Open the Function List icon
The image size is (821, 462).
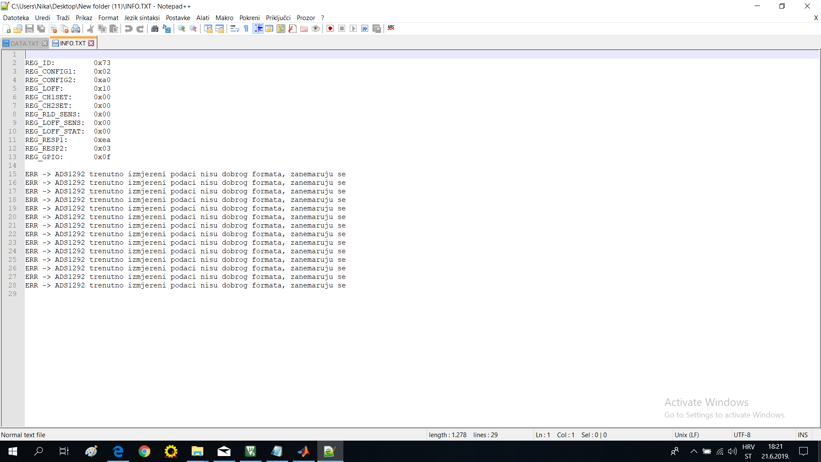point(292,29)
